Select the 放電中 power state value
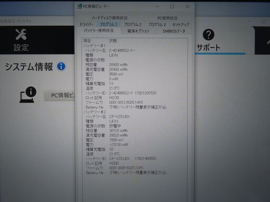Image resolution: width=270 pixels, height=202 pixels. coord(115,126)
